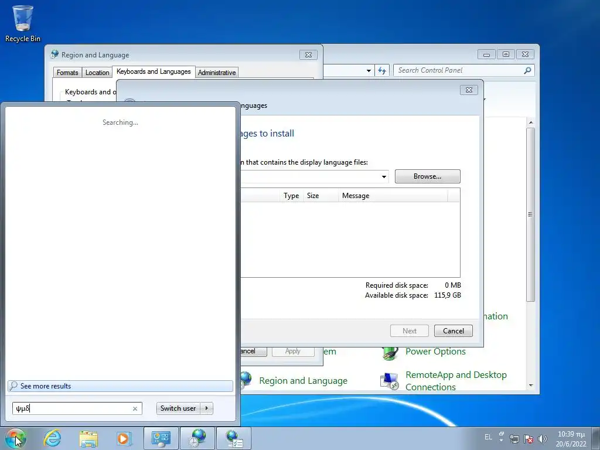600x450 pixels.
Task: Launch Internet Explorer from the taskbar
Action: (x=52, y=438)
